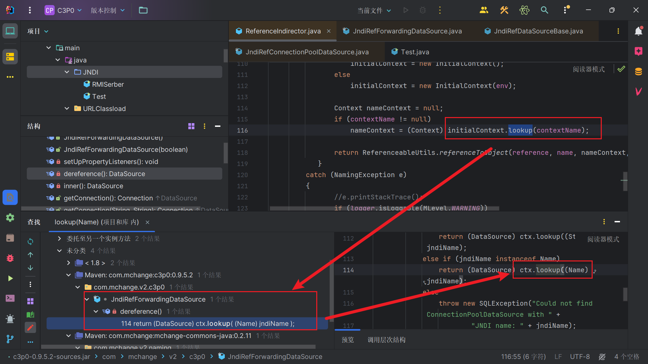Open the 版本控制 dropdown
Image resolution: width=648 pixels, height=364 pixels.
pos(108,10)
